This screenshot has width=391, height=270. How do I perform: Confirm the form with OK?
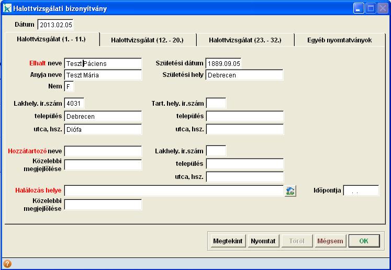[364, 241]
